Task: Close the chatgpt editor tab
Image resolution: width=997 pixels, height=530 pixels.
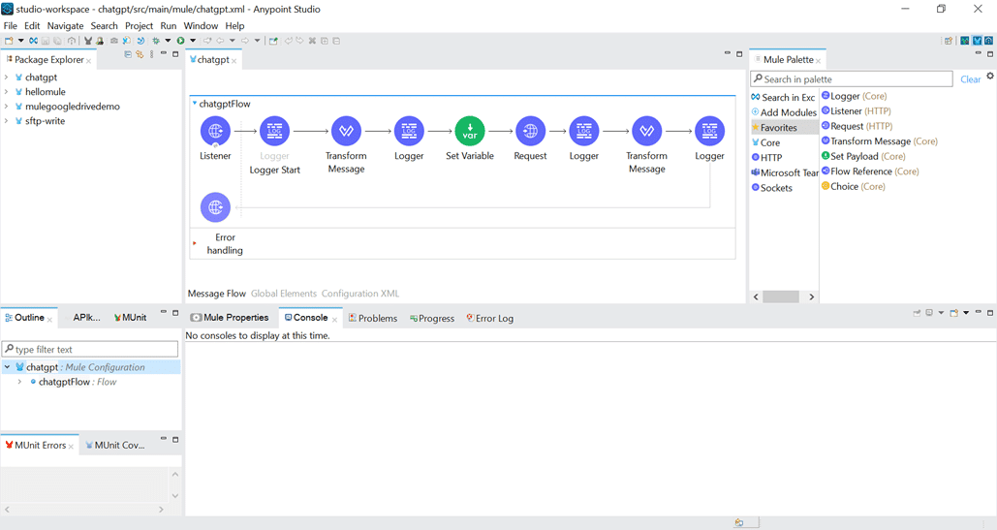Action: [234, 61]
